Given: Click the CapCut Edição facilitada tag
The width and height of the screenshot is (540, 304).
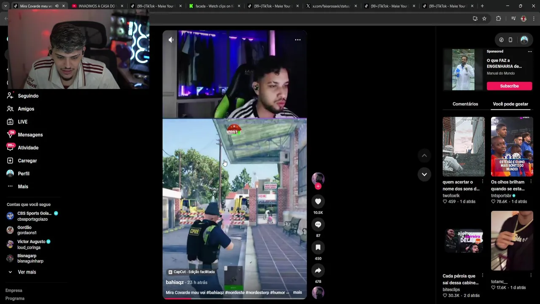Looking at the screenshot, I should click(192, 272).
